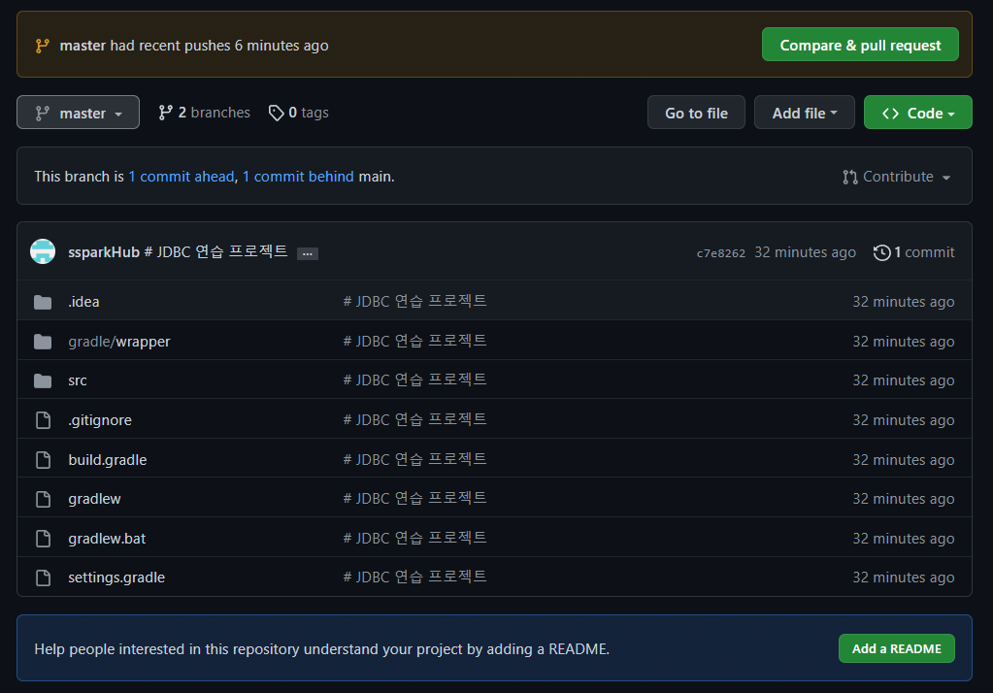Click the 32 minutes ago text beside c7e8262
The image size is (993, 693).
[x=805, y=252]
